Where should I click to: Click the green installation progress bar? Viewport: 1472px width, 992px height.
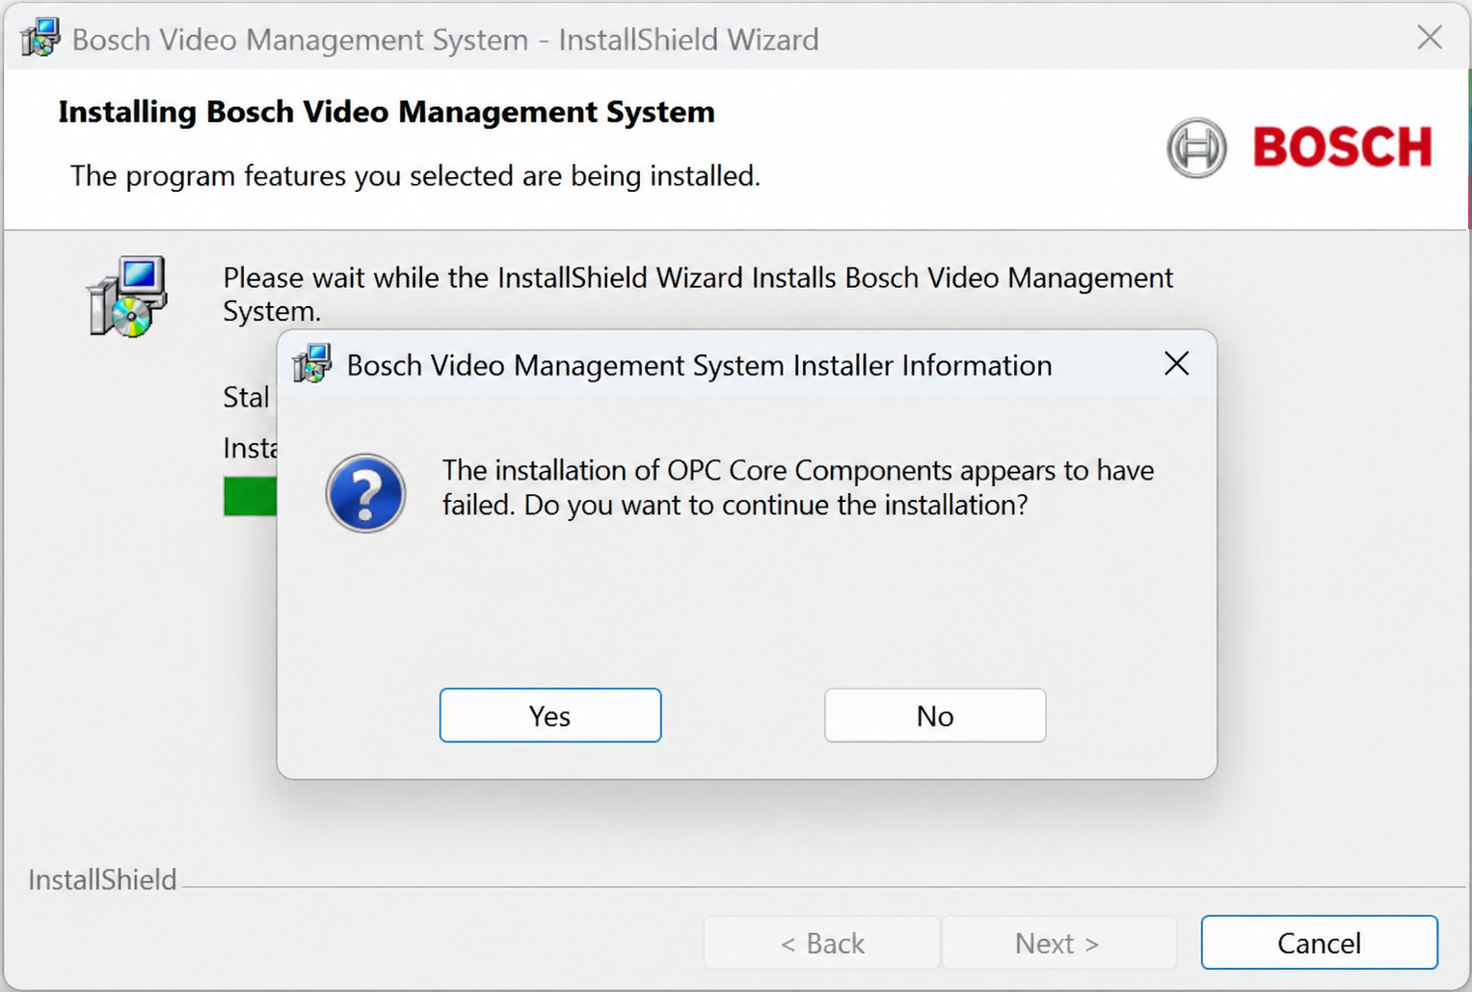coord(250,496)
